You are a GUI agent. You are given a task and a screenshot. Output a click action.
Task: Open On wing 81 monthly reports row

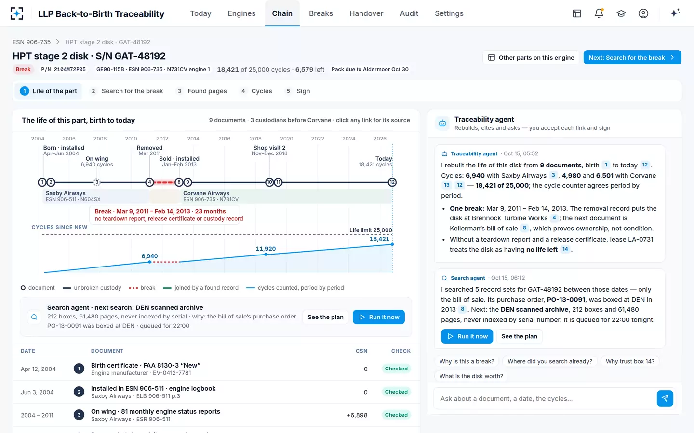pyautogui.click(x=216, y=415)
